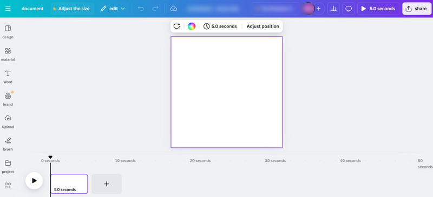The height and width of the screenshot is (197, 433).
Task: Open the analytics bar chart icon
Action: pyautogui.click(x=333, y=9)
